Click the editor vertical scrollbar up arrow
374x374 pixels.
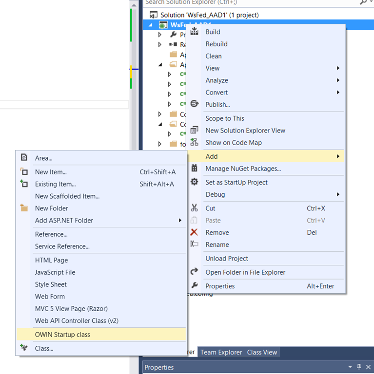(x=134, y=5)
